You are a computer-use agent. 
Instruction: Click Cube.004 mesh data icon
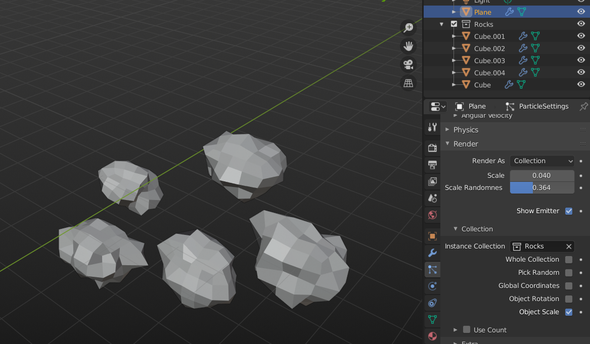pos(535,72)
